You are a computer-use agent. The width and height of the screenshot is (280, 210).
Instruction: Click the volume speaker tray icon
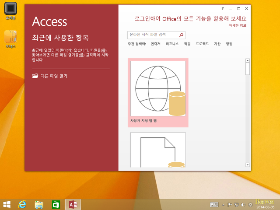point(243,205)
